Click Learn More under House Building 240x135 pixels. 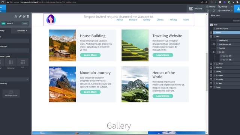[90, 55]
